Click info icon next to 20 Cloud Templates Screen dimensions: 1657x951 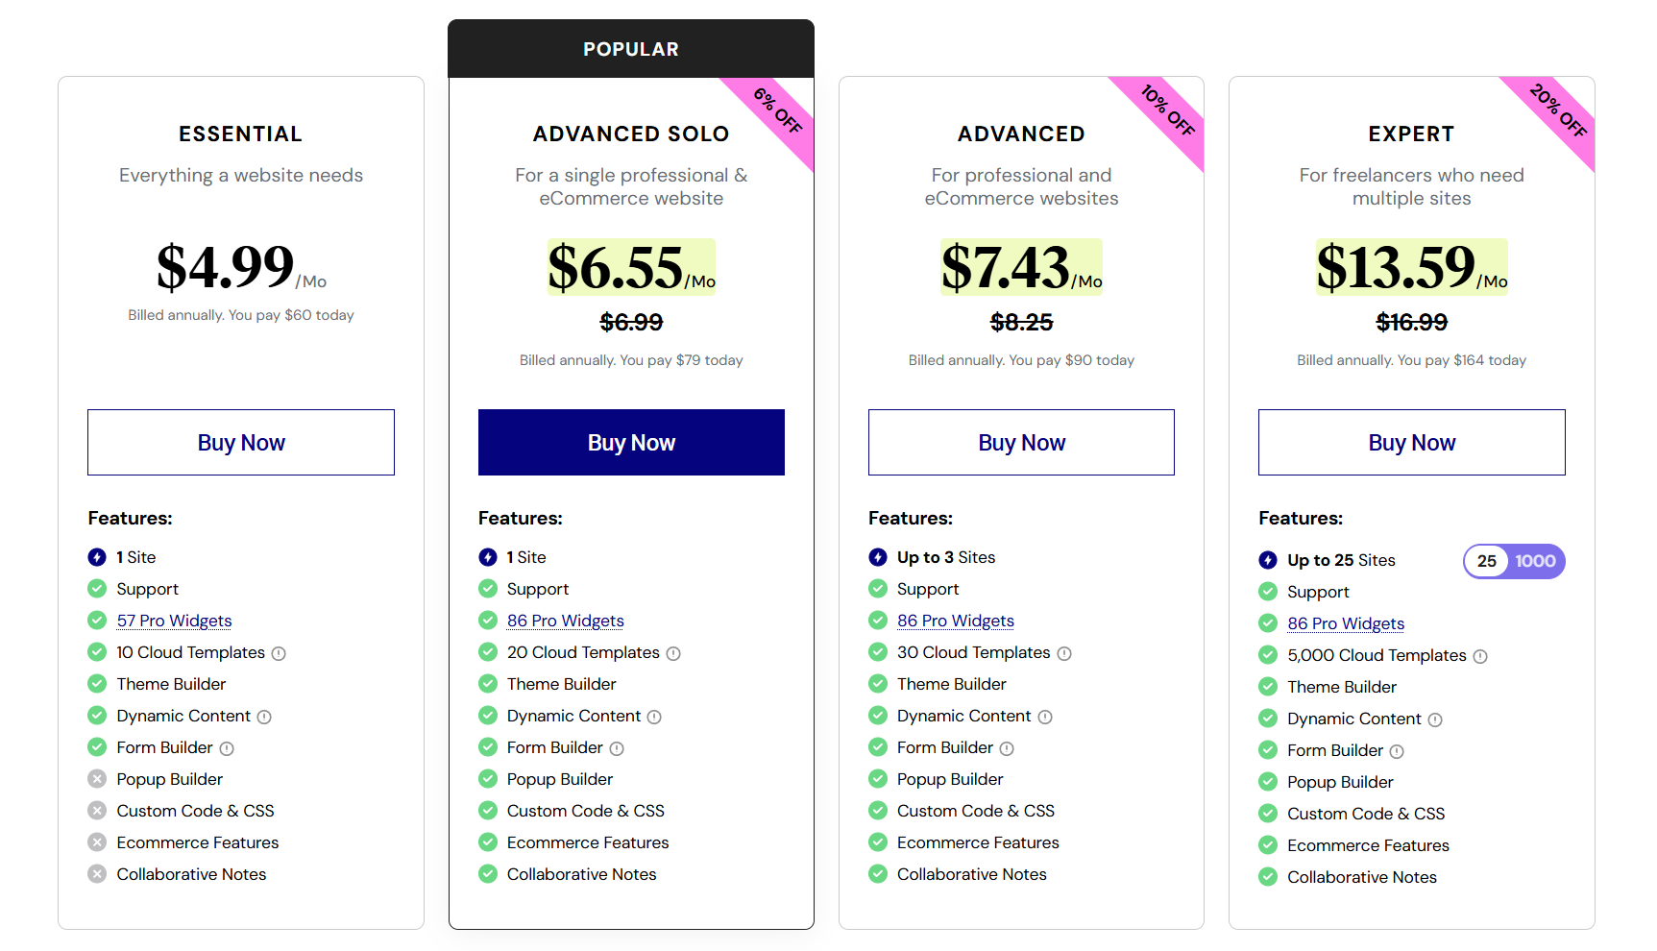(x=673, y=653)
